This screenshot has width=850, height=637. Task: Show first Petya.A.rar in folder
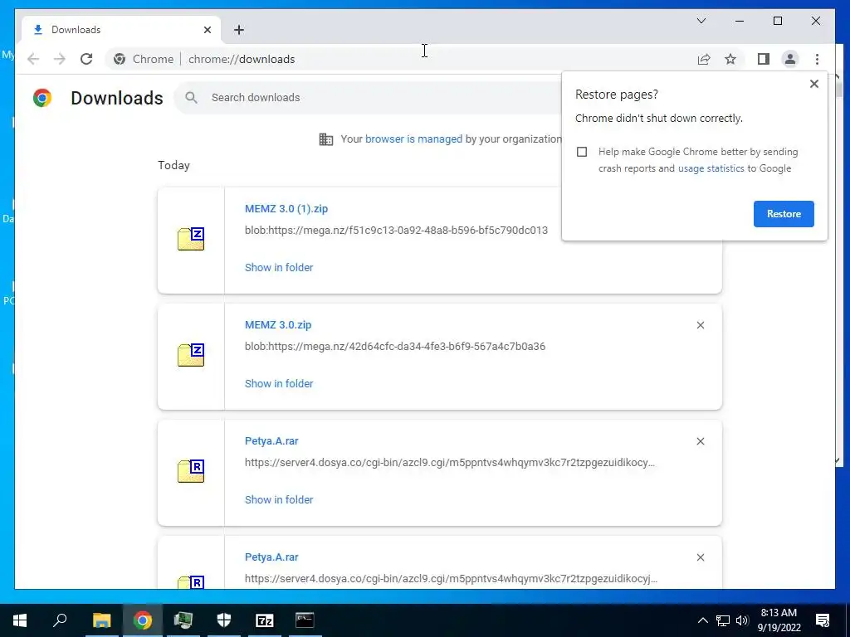tap(279, 500)
